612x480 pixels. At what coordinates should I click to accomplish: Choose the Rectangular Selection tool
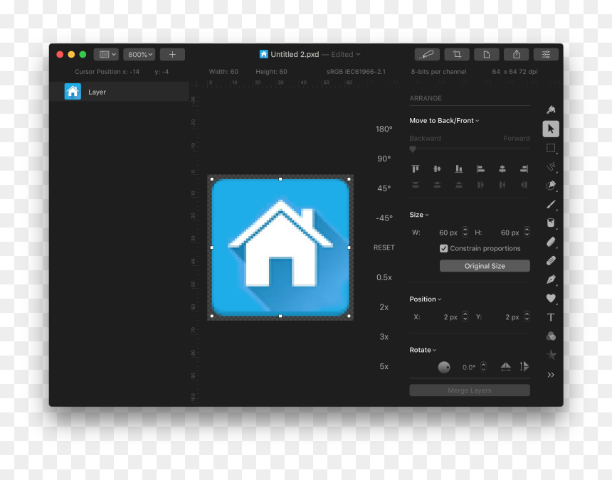click(551, 148)
